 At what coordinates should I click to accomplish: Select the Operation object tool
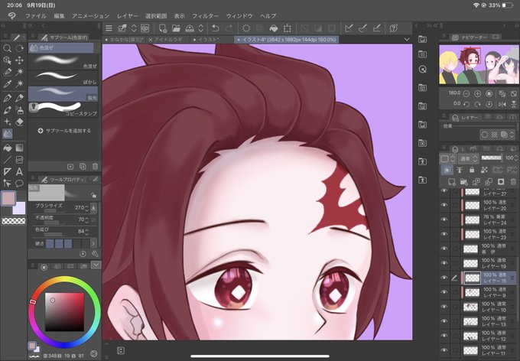[x=7, y=60]
